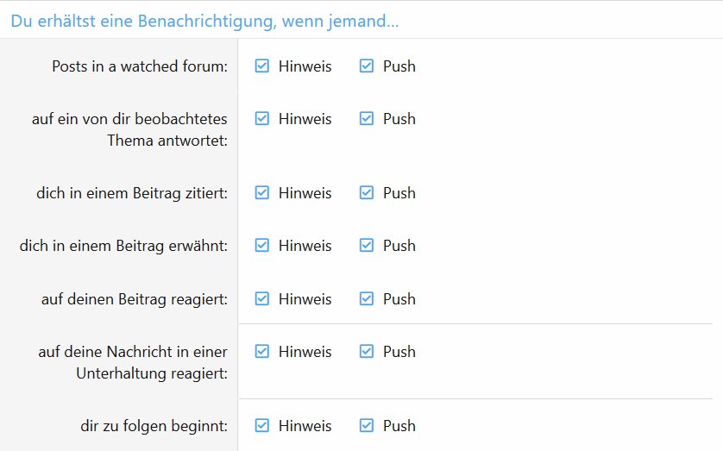The image size is (723, 451).
Task: Uncheck Push for posts in a watched forum
Action: pyautogui.click(x=367, y=66)
